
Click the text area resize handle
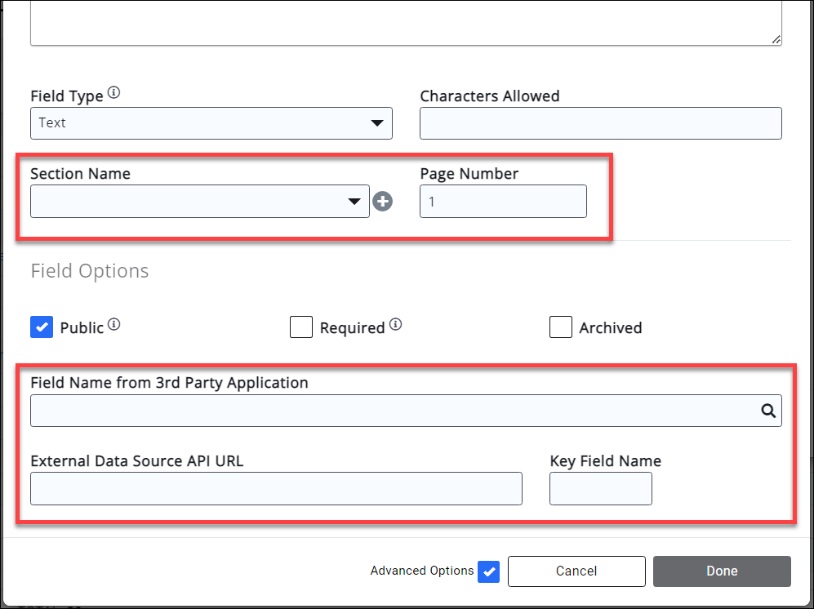[776, 38]
